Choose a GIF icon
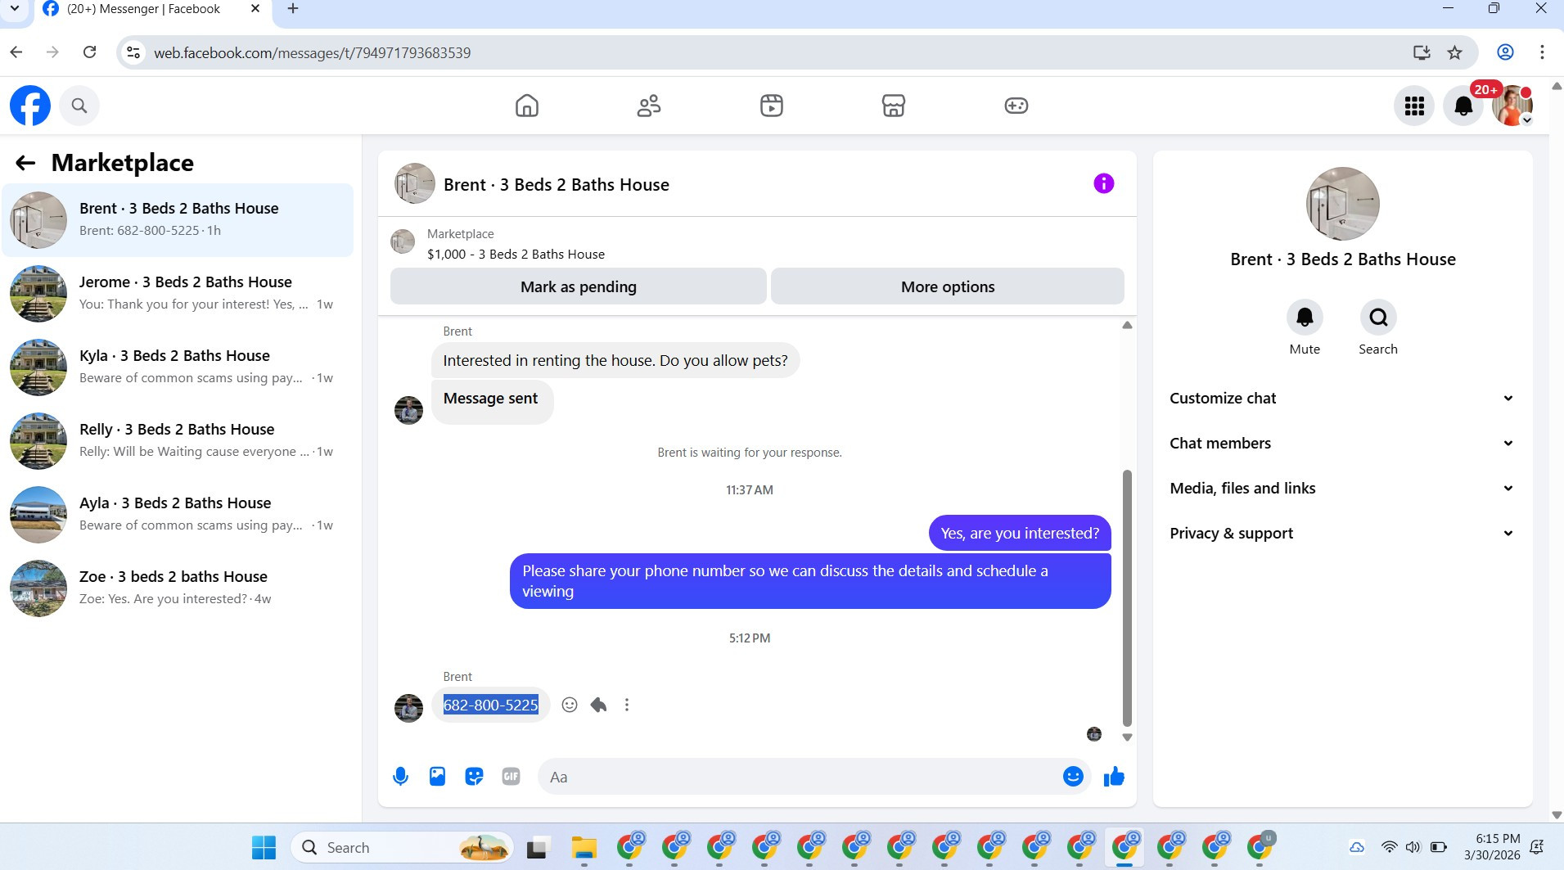The height and width of the screenshot is (870, 1564). (511, 777)
